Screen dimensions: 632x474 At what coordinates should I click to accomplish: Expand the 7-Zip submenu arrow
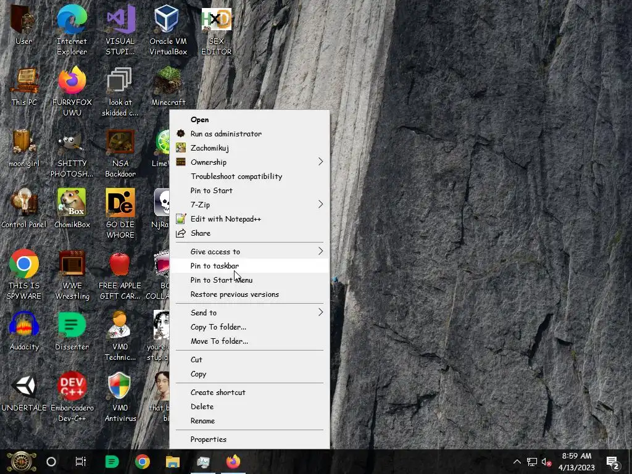(320, 204)
